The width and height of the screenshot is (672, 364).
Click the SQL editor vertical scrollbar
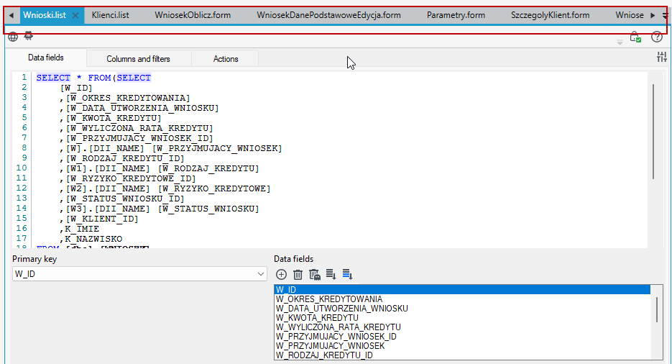coord(653,131)
